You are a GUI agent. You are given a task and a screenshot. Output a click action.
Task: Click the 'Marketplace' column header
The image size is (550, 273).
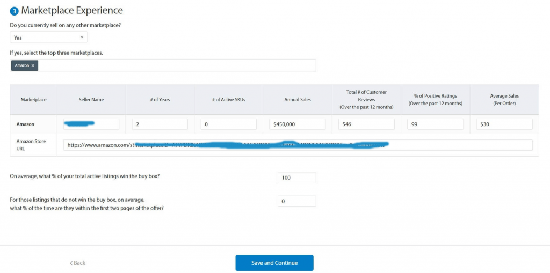33,100
